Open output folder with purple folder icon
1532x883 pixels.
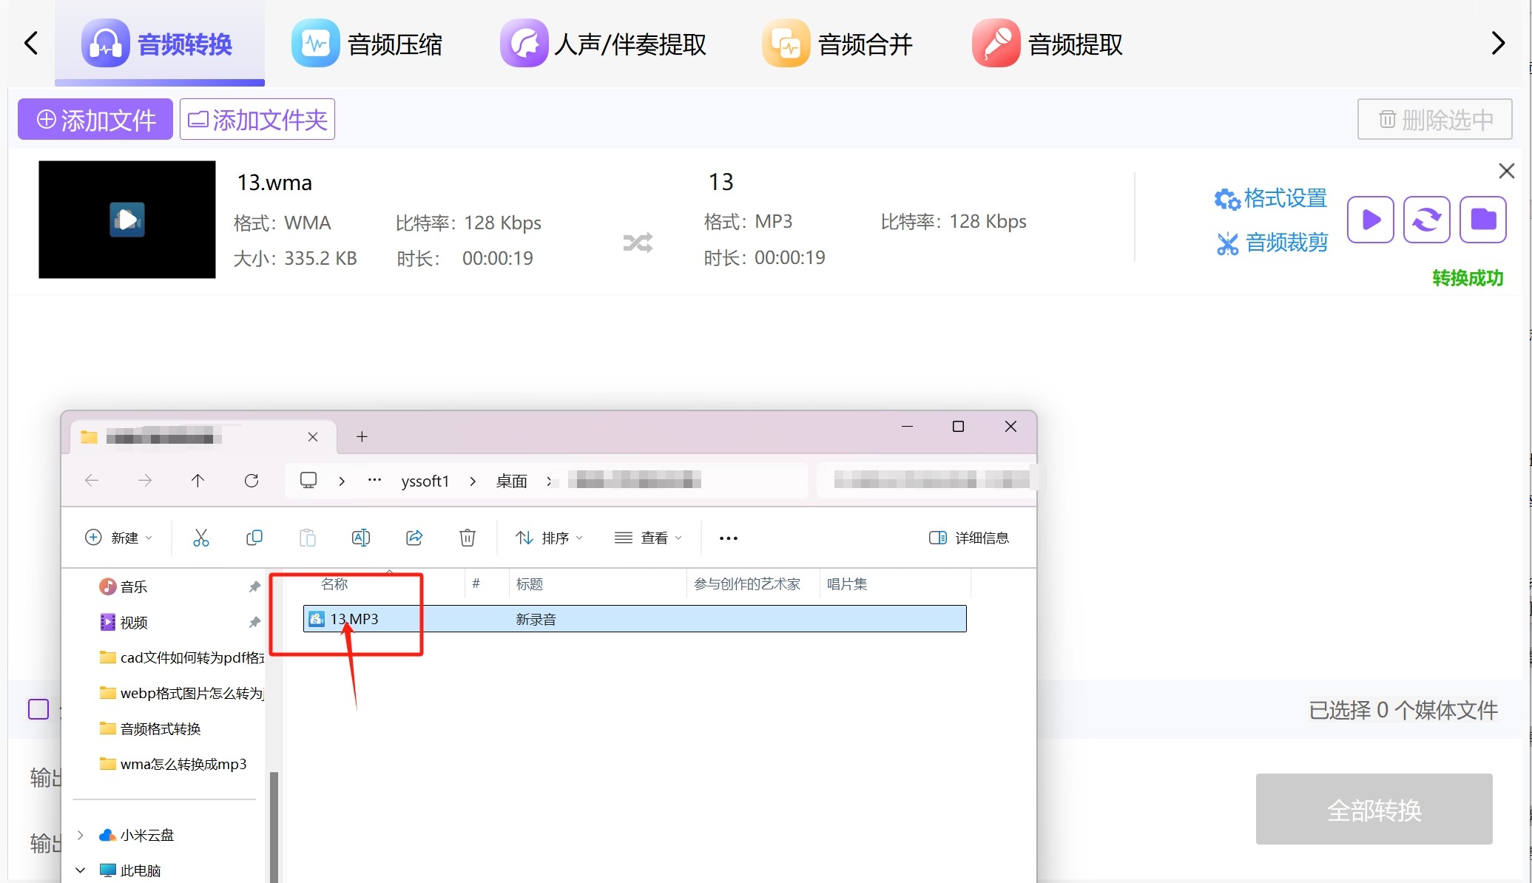click(x=1482, y=220)
